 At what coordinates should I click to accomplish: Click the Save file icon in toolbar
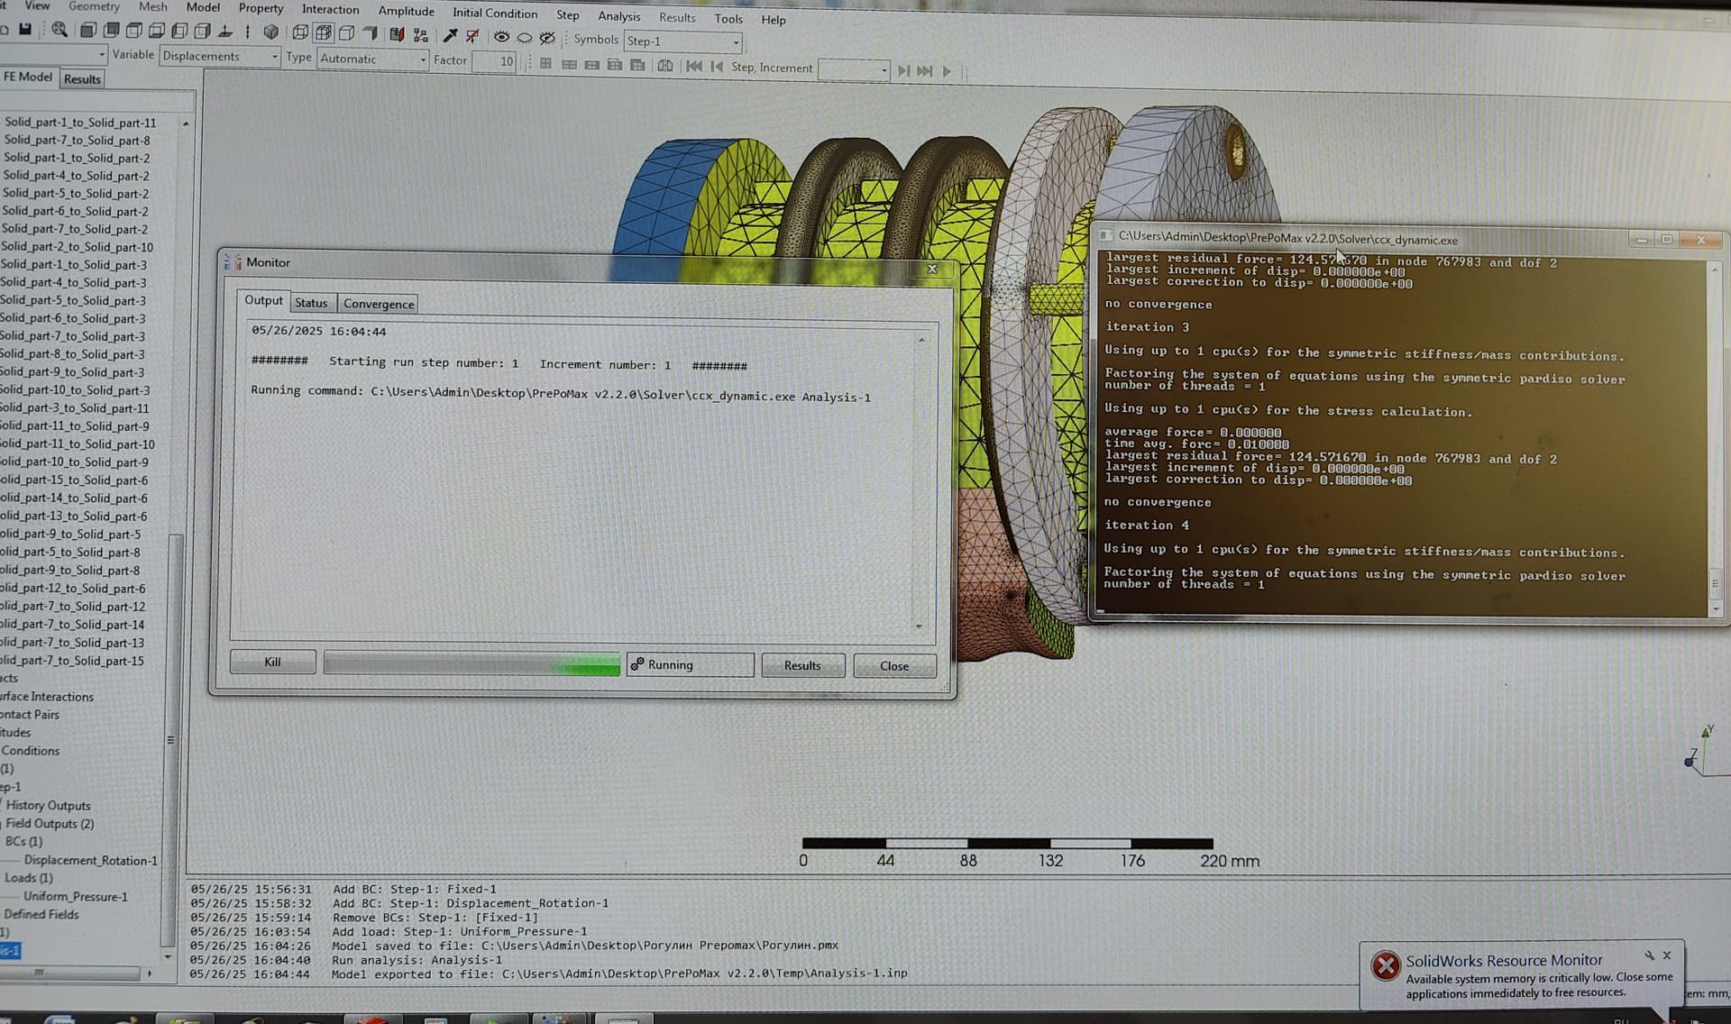tap(25, 30)
